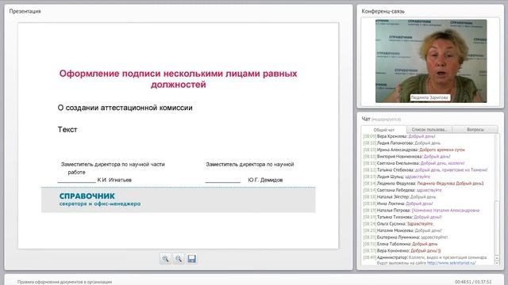Save the presentation with the floppy disk icon
508x285 pixels.
click(x=192, y=259)
